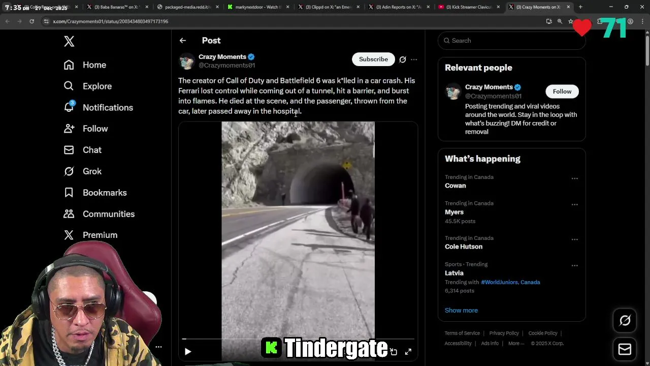This screenshot has height=366, width=650.
Task: Switch to the Adin Reports on X tab
Action: point(399,7)
